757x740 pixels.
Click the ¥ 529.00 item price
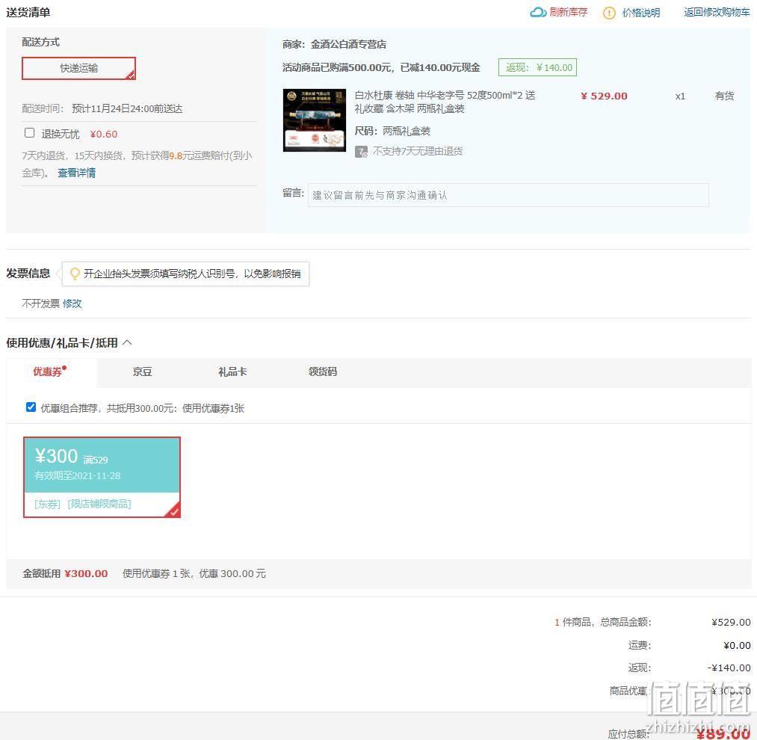604,96
